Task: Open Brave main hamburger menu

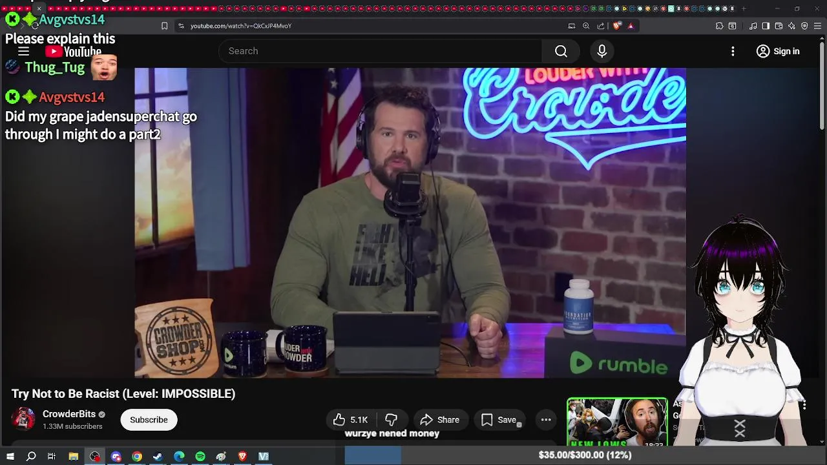Action: pos(818,26)
